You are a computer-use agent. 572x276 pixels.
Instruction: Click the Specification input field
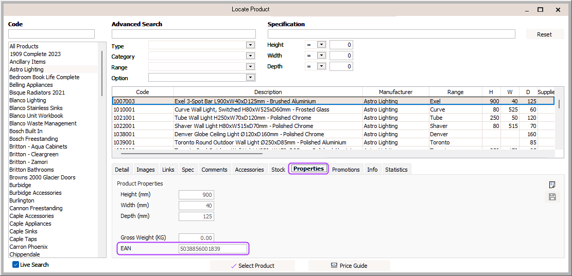[391, 34]
